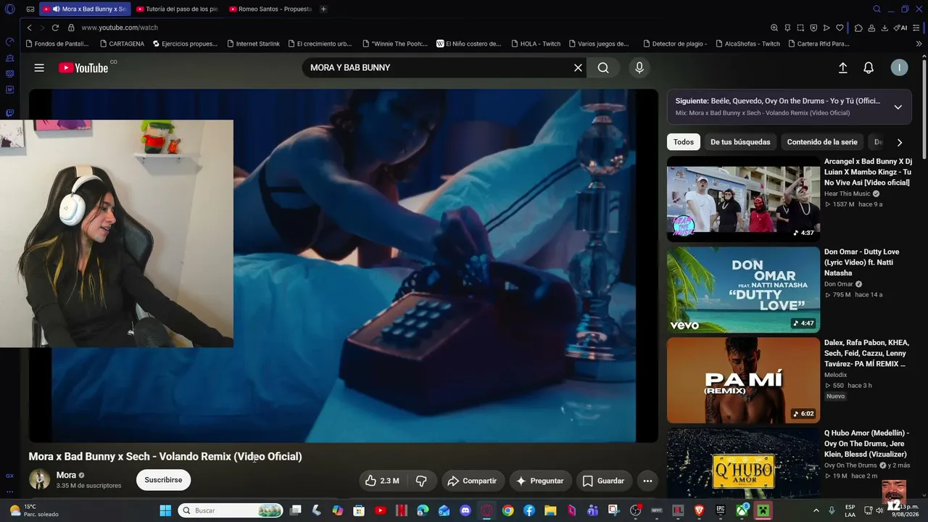Image resolution: width=928 pixels, height=522 pixels.
Task: Go back in browser history
Action: pyautogui.click(x=29, y=28)
